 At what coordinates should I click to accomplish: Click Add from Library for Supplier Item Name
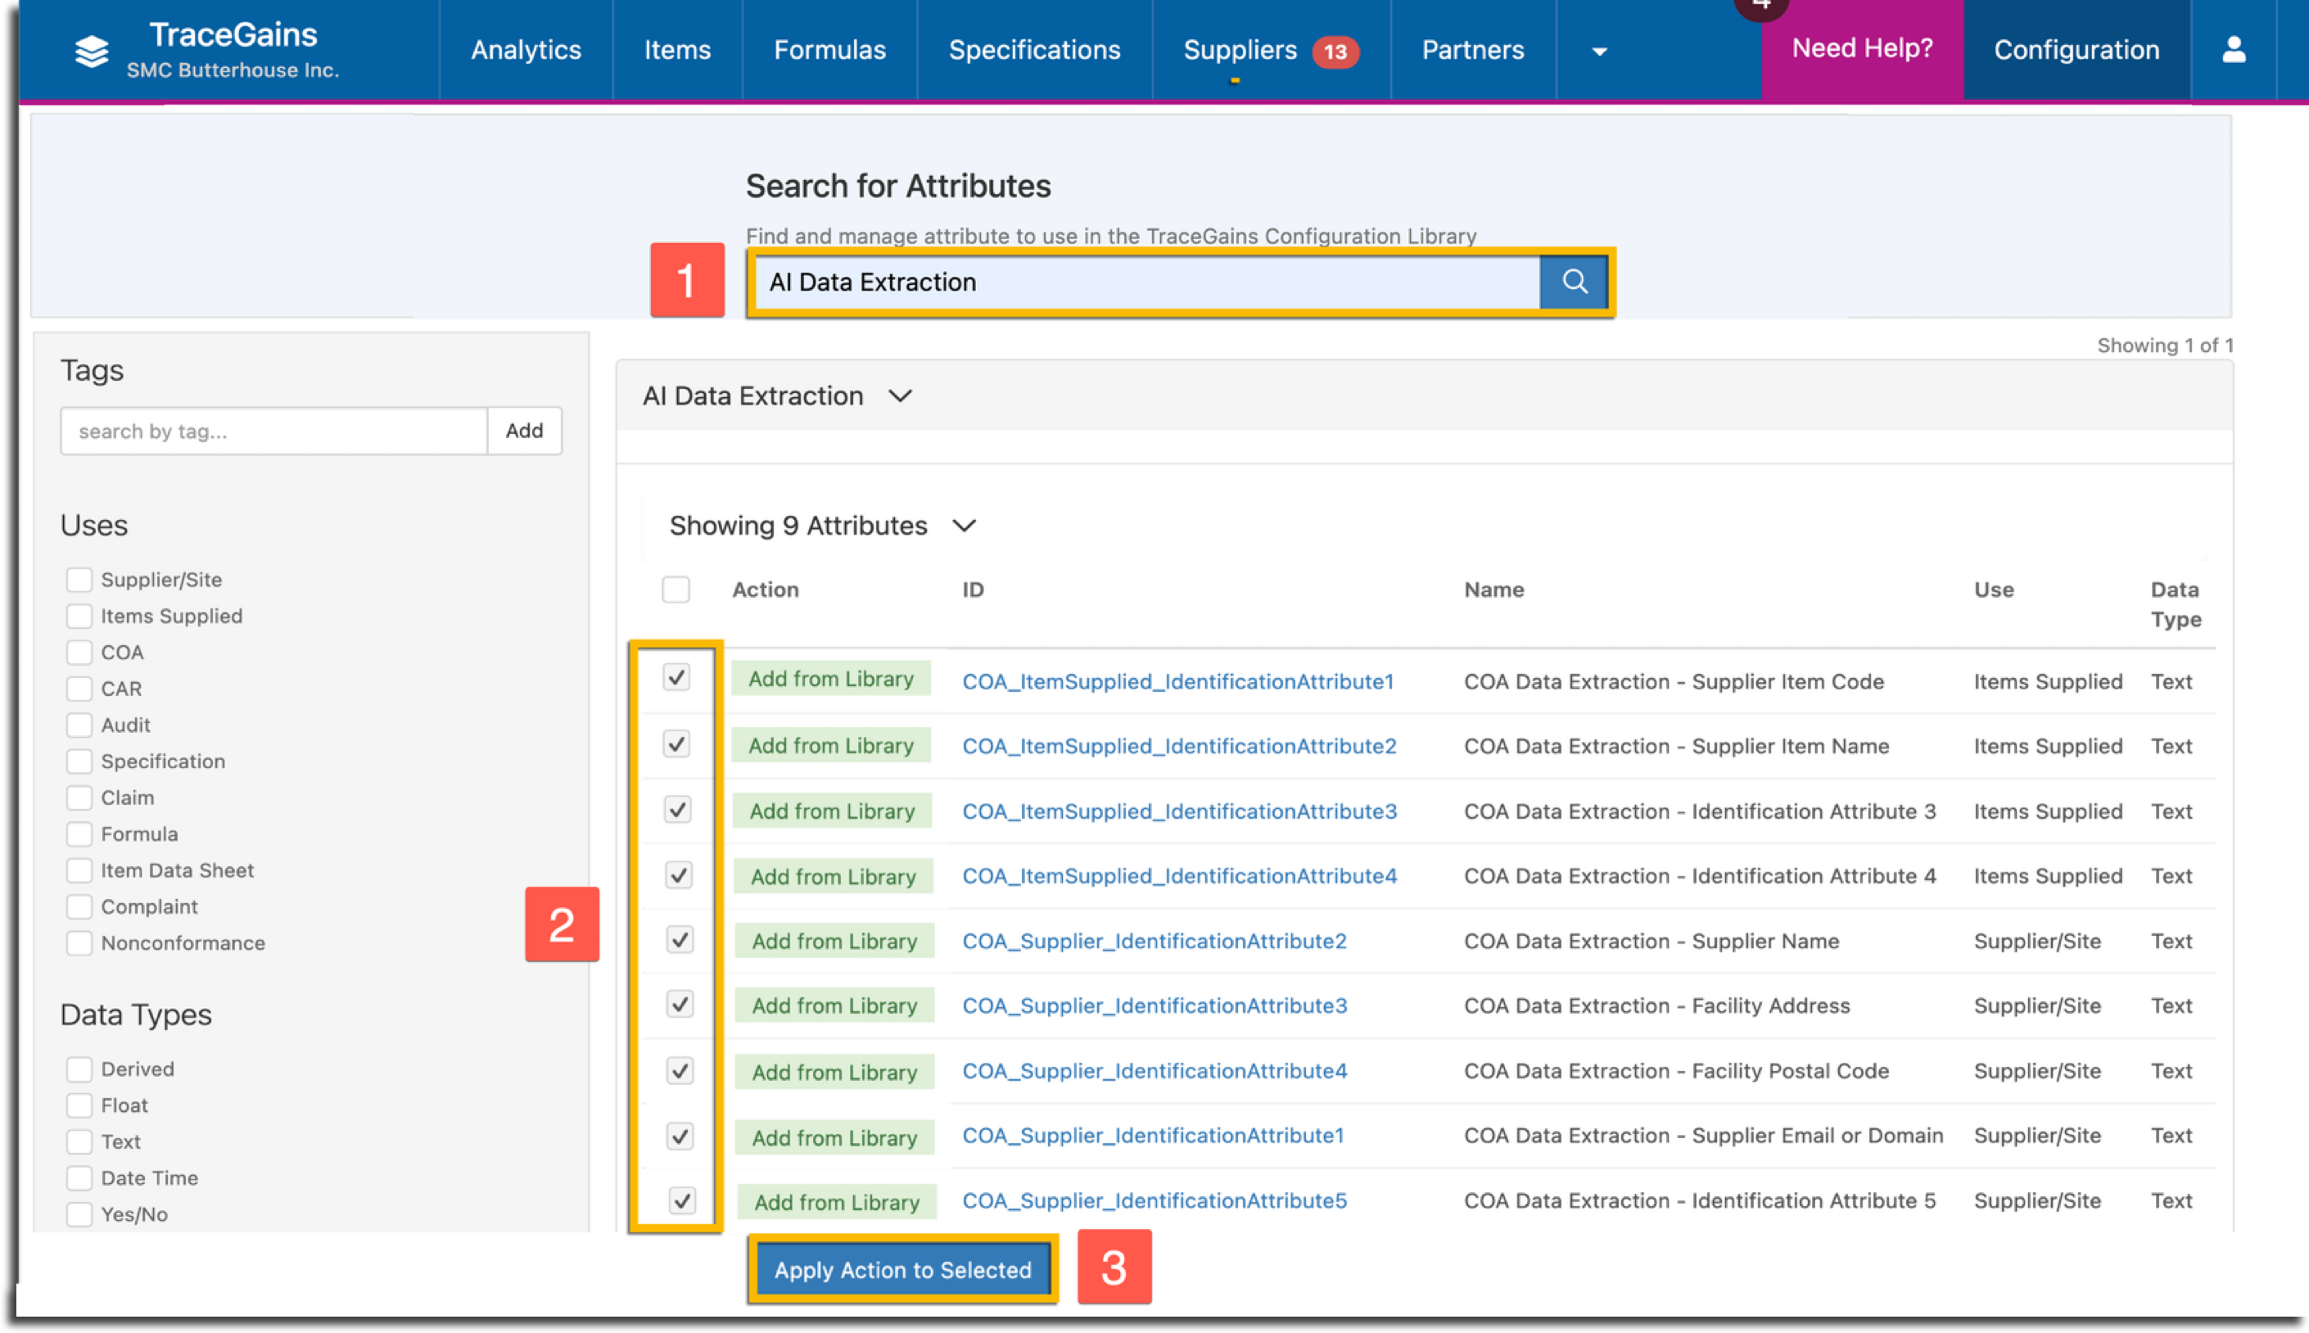tap(831, 745)
